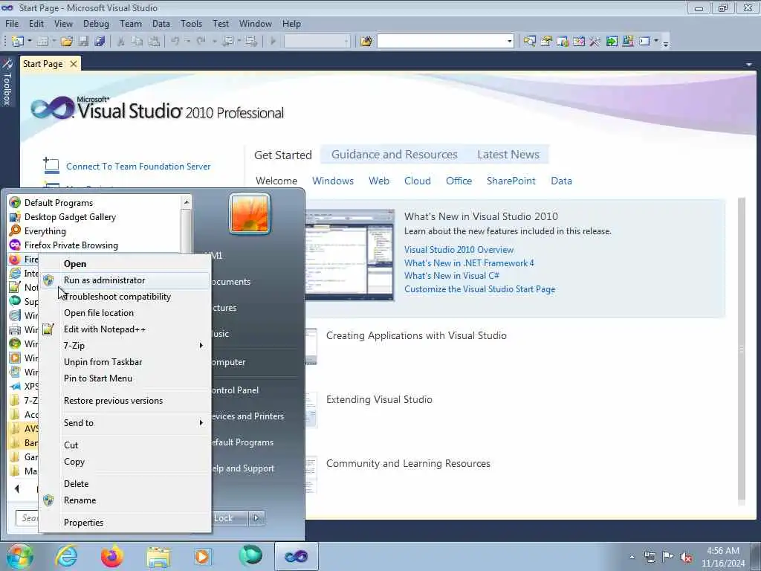Click the Extension Manager toolbar icon
This screenshot has height=571, width=761.
coord(627,42)
